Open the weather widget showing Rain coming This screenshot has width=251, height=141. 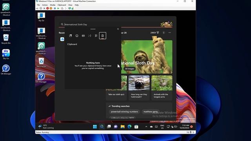[46, 127]
